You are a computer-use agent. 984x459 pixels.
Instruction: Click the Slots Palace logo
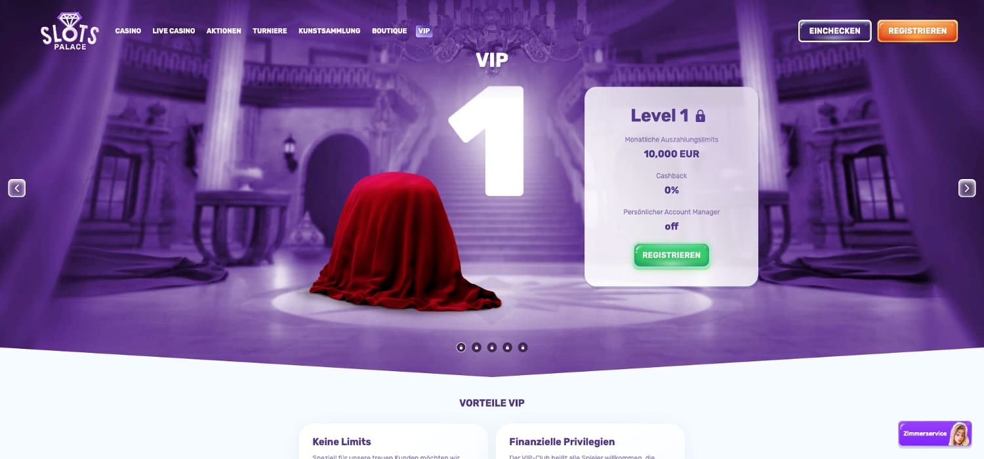tap(70, 31)
